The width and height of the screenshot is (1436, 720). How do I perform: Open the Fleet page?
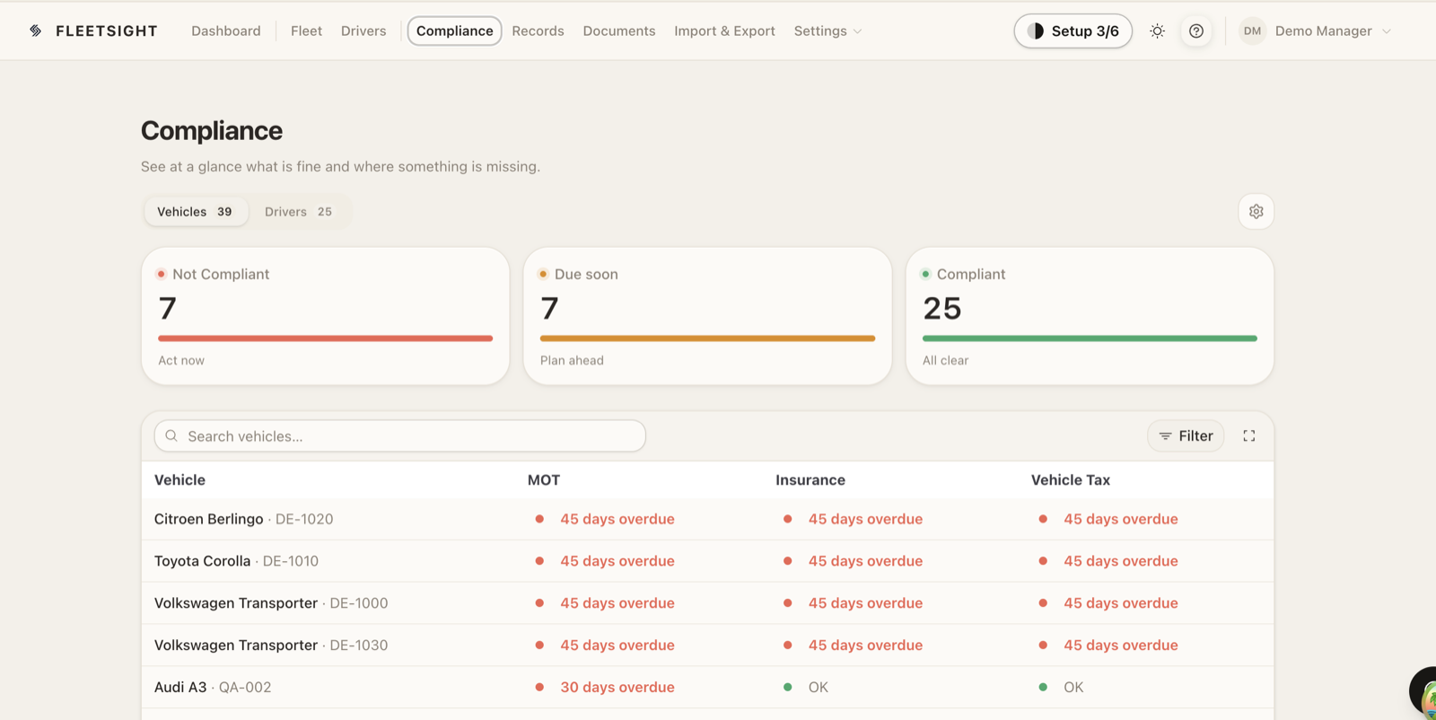(306, 31)
